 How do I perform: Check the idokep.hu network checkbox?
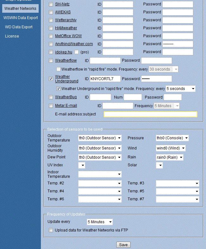tap(51, 52)
